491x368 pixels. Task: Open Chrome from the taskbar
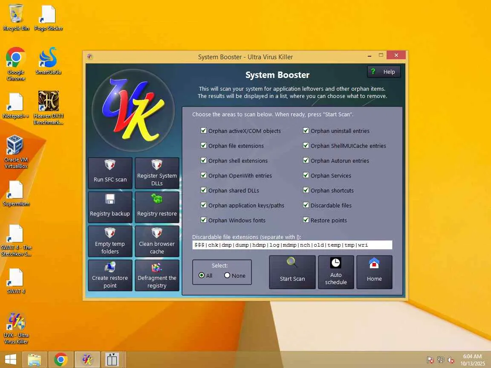(61, 359)
